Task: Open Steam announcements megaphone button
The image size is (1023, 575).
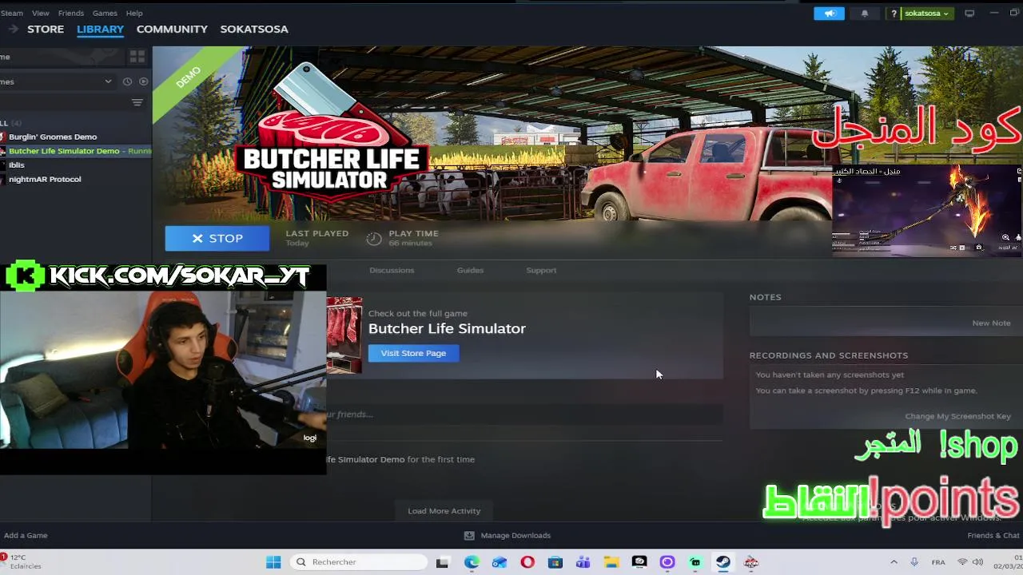Action: click(x=829, y=14)
